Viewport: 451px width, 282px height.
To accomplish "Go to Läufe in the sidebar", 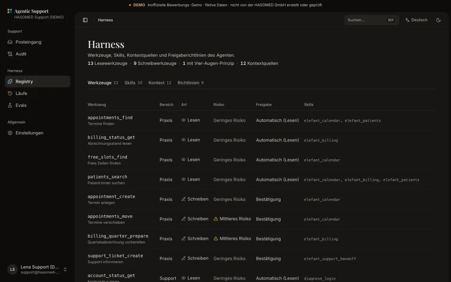I will (x=38, y=93).
